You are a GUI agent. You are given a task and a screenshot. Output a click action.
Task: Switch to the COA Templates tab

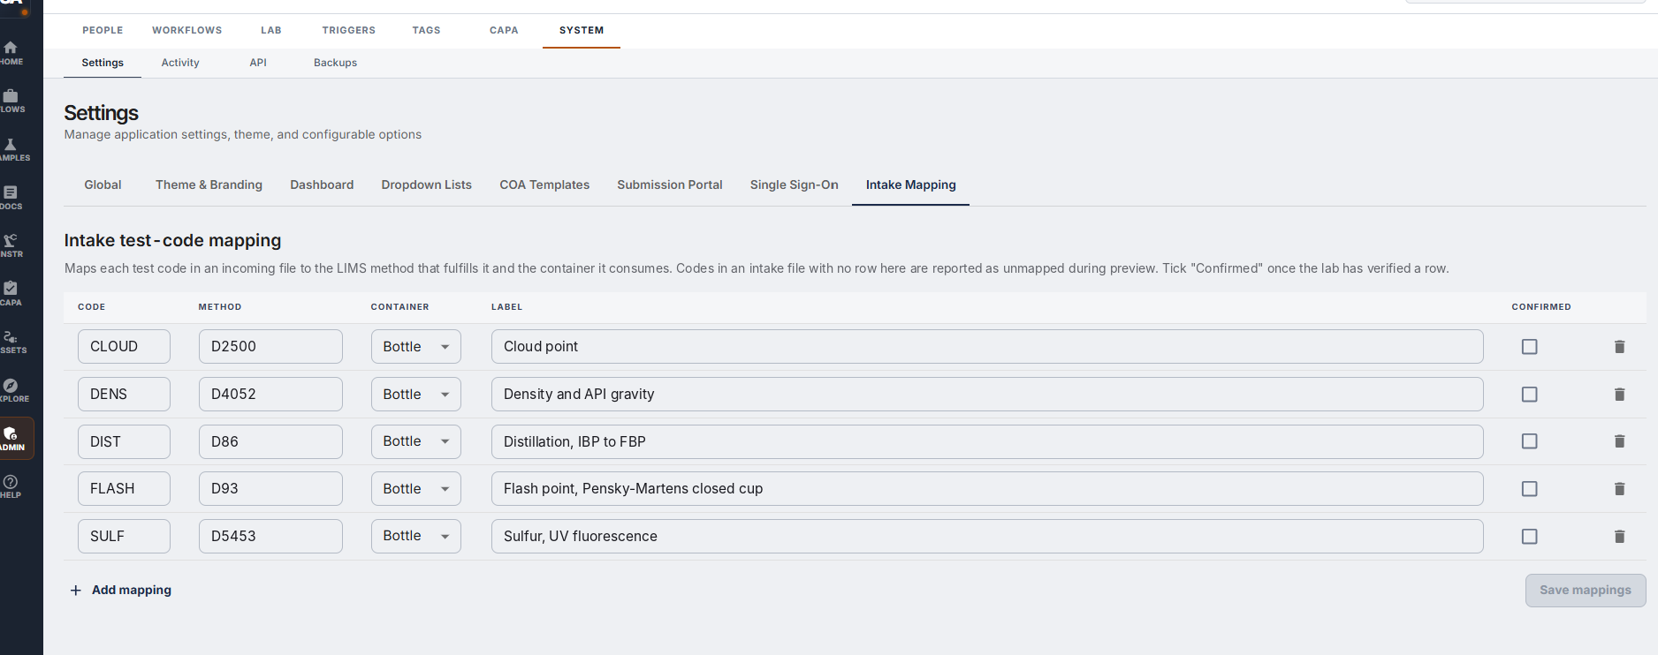tap(544, 184)
